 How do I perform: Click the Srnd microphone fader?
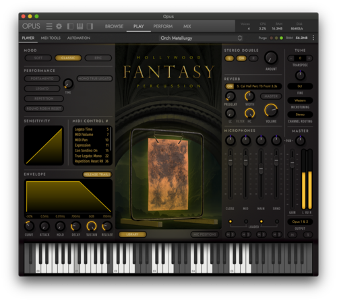pyautogui.click(x=276, y=161)
